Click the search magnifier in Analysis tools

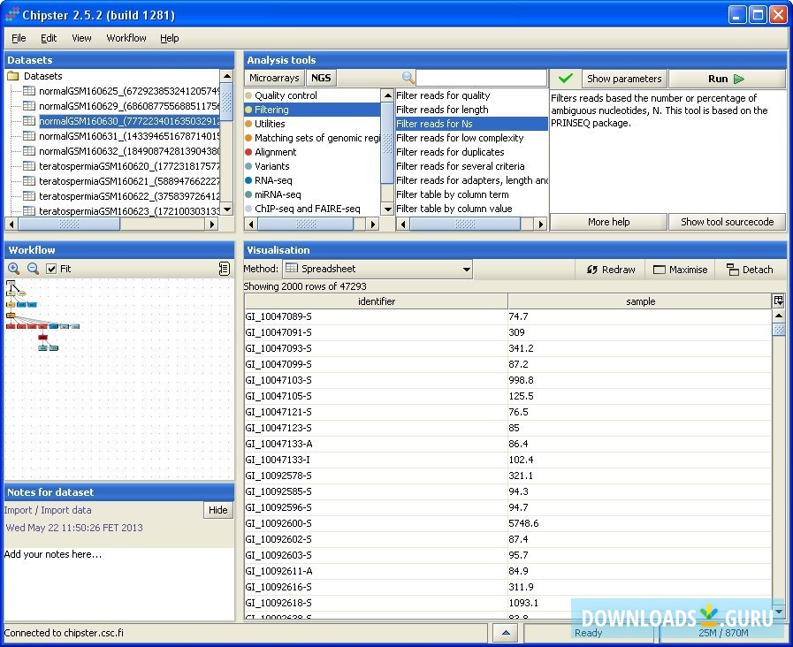click(x=408, y=78)
